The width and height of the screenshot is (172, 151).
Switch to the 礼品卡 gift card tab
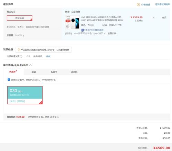click(54, 72)
